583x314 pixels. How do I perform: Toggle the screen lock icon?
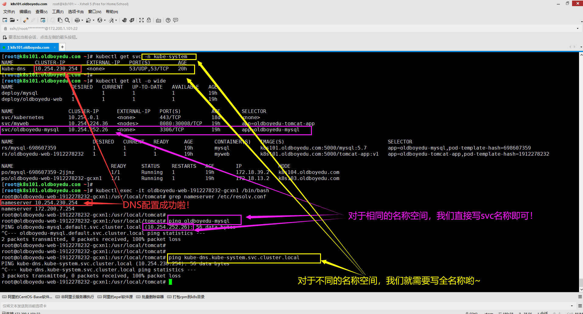(148, 20)
